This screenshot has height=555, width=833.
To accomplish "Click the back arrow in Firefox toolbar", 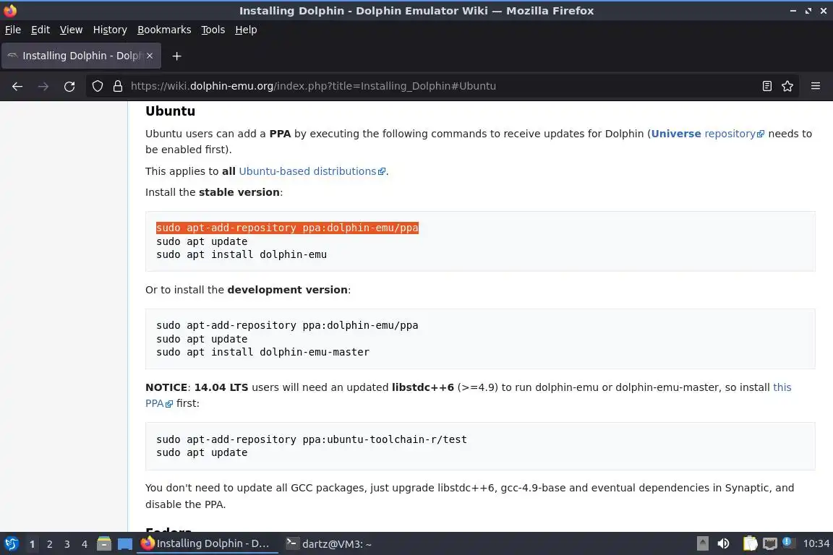I will (x=17, y=86).
